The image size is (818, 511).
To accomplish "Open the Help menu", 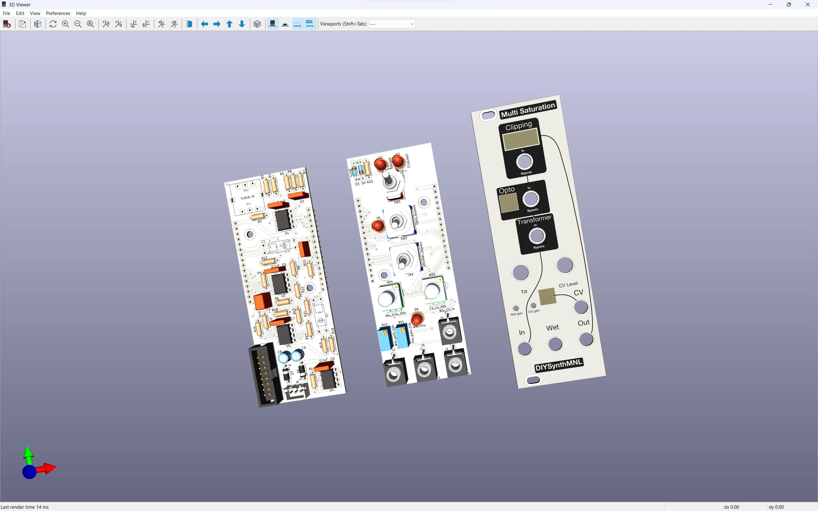I will click(x=81, y=13).
